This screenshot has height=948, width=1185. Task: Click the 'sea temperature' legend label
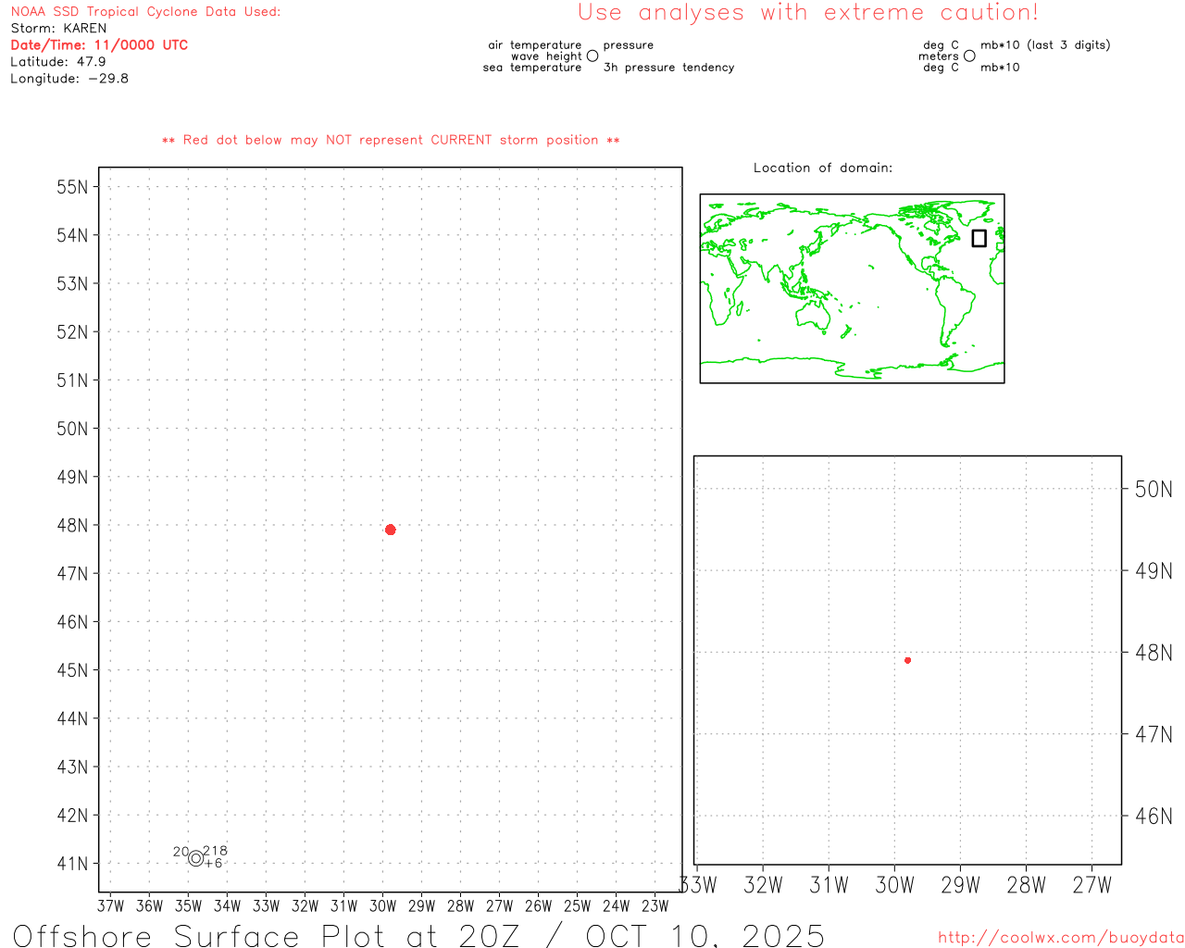pyautogui.click(x=532, y=68)
